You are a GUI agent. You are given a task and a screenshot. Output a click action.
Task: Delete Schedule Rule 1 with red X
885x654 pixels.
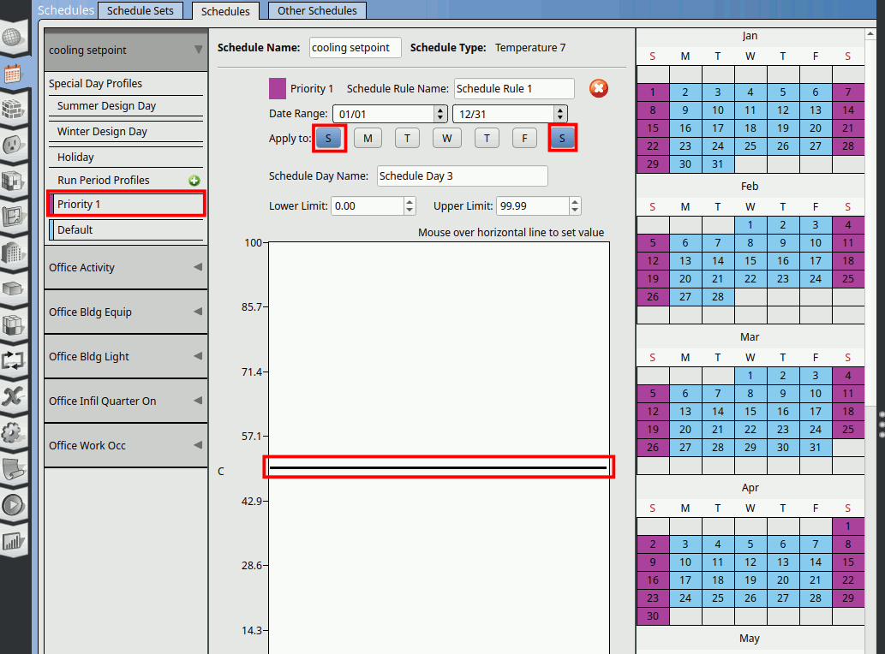tap(599, 88)
